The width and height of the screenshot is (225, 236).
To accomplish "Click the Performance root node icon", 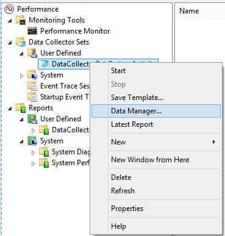I will pyautogui.click(x=9, y=9).
